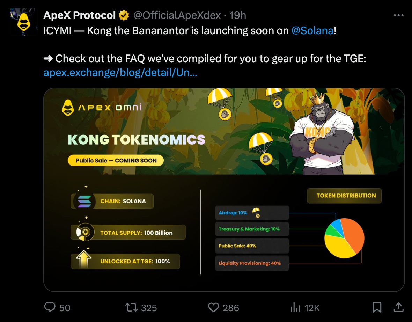Open the apex.exchange blog link

pyautogui.click(x=120, y=73)
